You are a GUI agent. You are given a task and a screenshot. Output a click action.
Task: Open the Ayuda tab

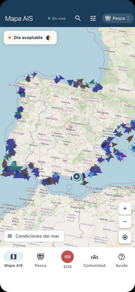click(122, 260)
